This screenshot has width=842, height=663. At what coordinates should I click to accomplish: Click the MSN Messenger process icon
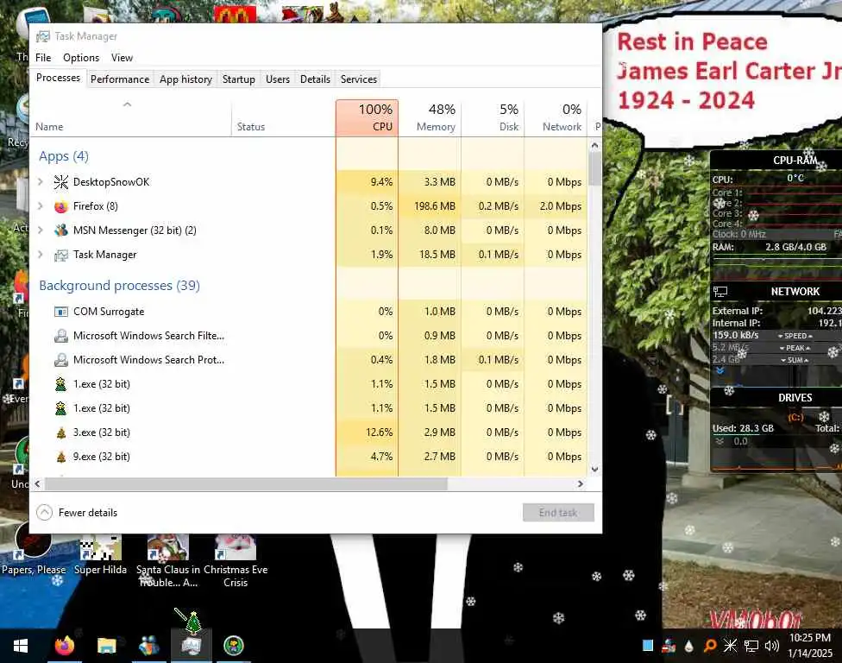[61, 230]
